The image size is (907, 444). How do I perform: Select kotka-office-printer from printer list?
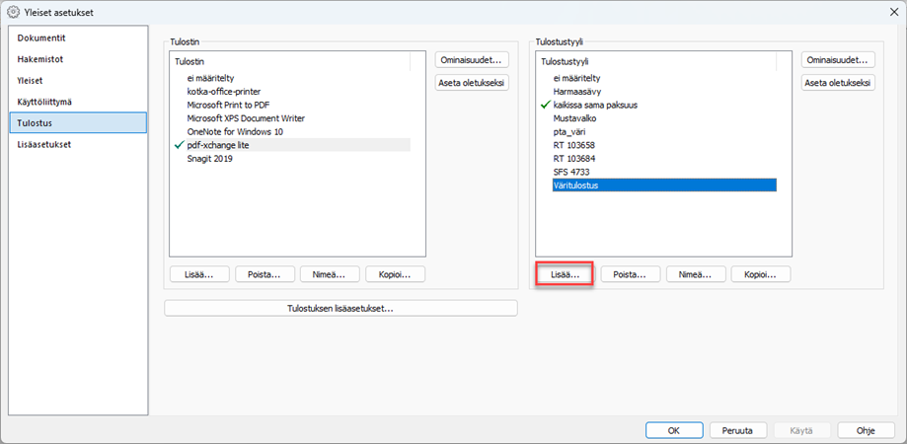[223, 91]
